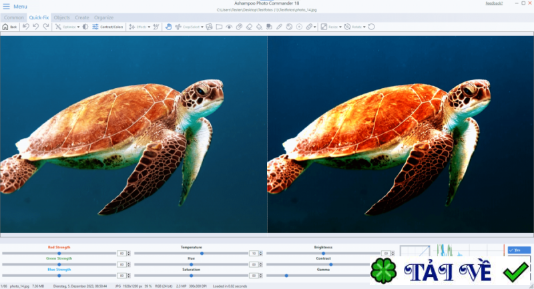Click the red-eye removal eye icon

229,27
